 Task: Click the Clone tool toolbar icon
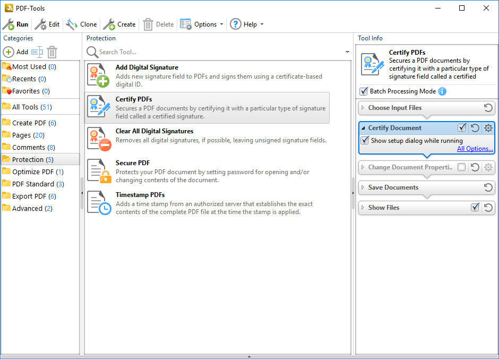72,24
